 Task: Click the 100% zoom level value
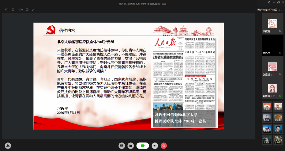click(x=20, y=9)
